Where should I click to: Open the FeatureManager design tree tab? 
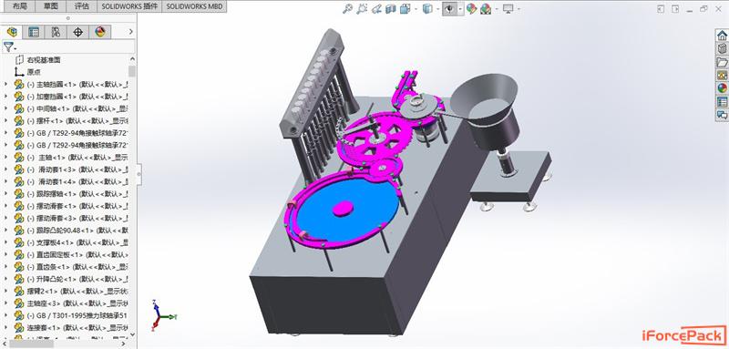tap(12, 32)
